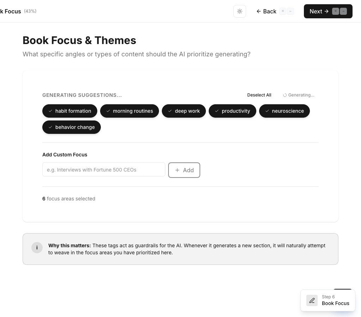The height and width of the screenshot is (317, 361).
Task: Deselect the behavior change chip
Action: [x=71, y=127]
